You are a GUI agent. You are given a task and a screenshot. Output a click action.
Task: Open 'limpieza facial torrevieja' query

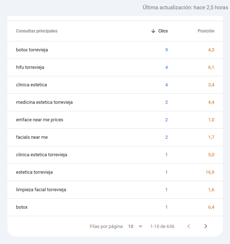point(41,190)
